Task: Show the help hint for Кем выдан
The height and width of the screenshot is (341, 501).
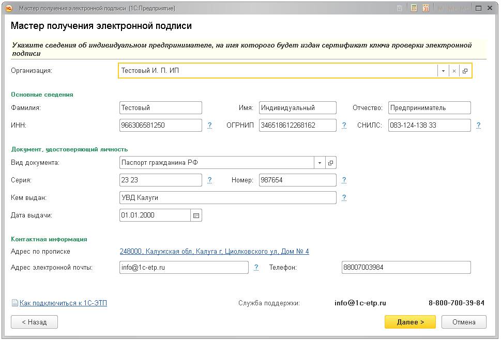Action: (344, 197)
